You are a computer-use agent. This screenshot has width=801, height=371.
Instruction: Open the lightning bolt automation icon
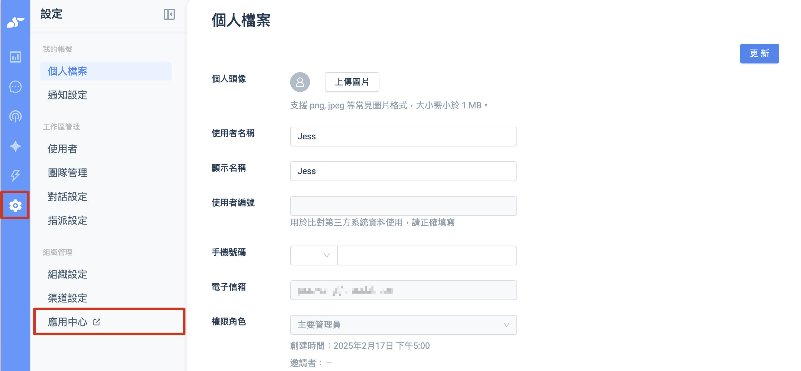[15, 176]
